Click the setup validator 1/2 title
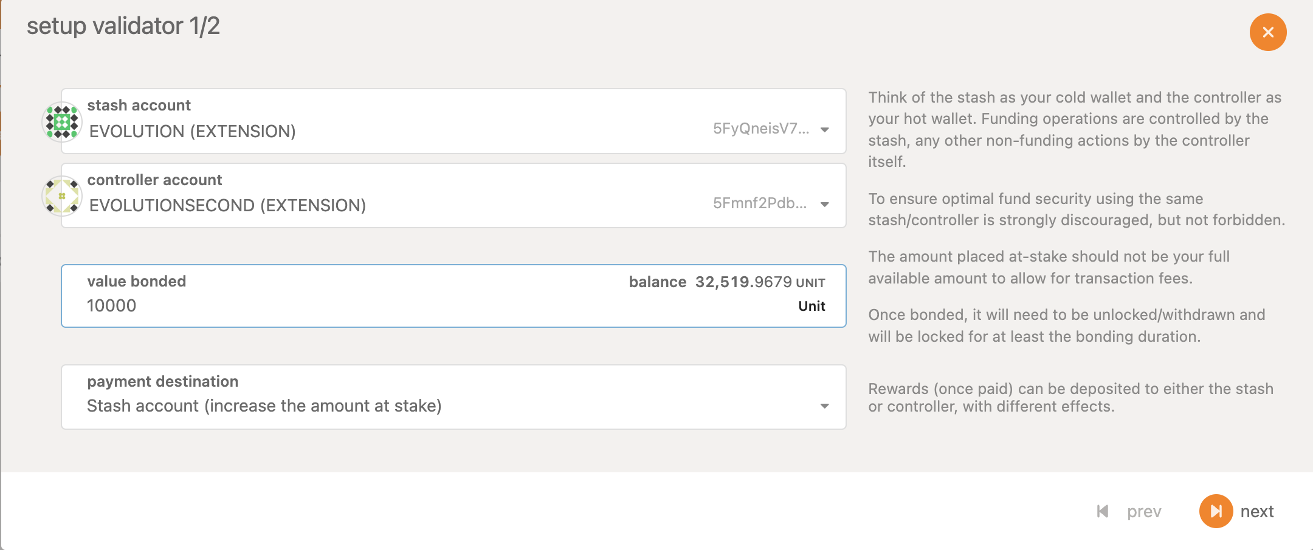The image size is (1313, 550). pyautogui.click(x=123, y=26)
